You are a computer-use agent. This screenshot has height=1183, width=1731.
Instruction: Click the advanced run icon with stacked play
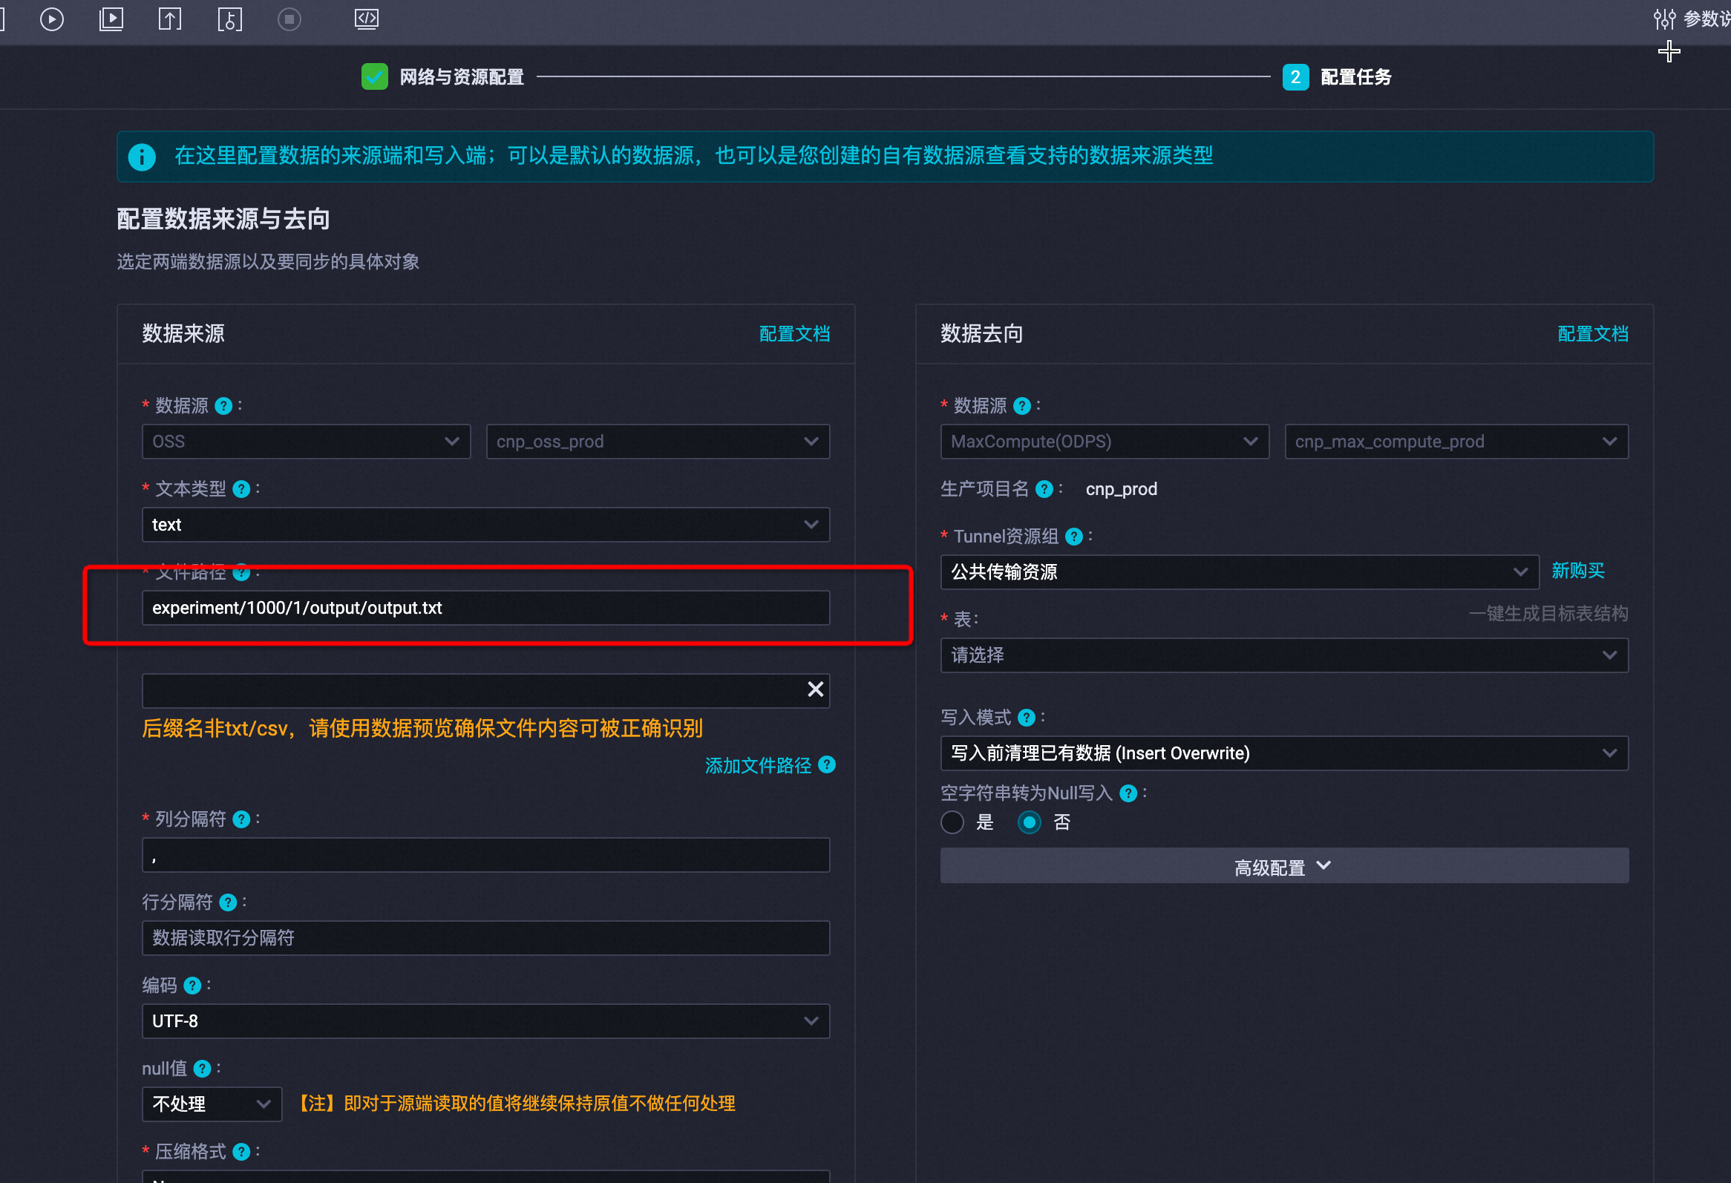(111, 19)
